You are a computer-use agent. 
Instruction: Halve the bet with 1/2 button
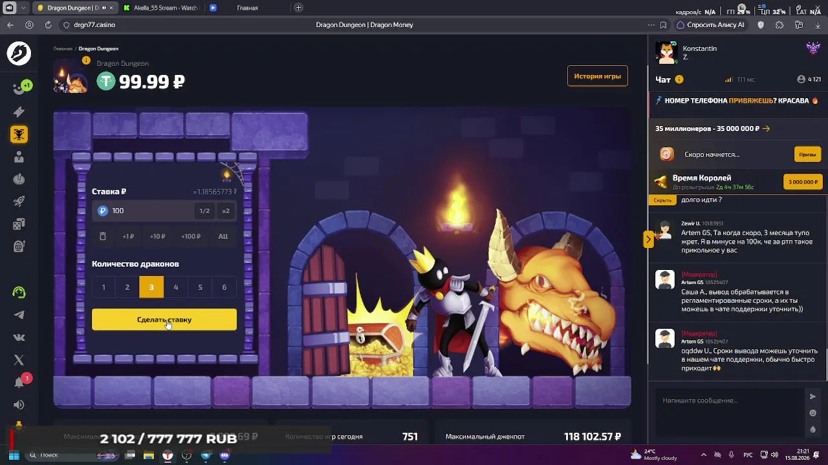pos(204,211)
